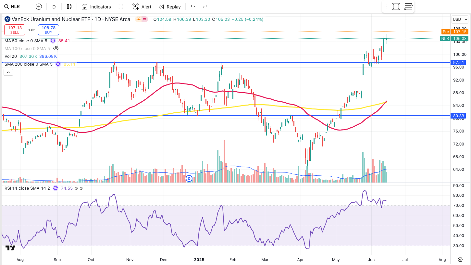Grab the floating toolbar drag handle
This screenshot has width=471, height=265.
(386, 6)
